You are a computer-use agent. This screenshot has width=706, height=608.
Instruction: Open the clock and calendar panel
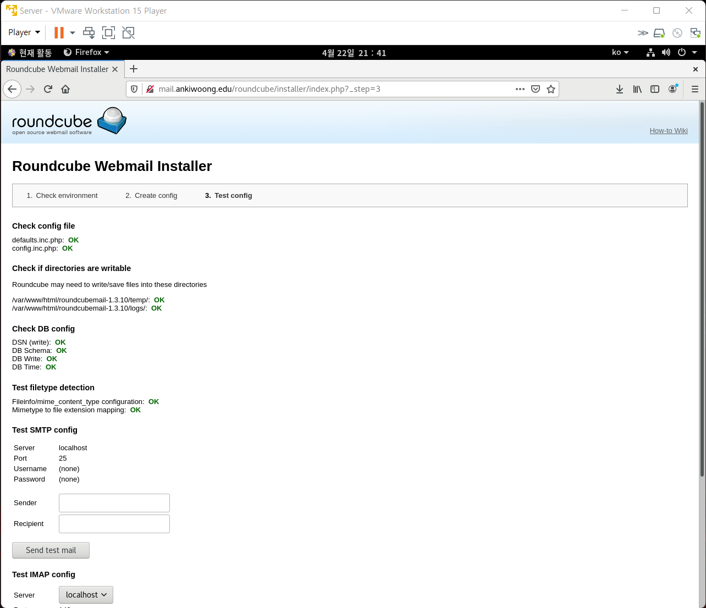pos(354,53)
